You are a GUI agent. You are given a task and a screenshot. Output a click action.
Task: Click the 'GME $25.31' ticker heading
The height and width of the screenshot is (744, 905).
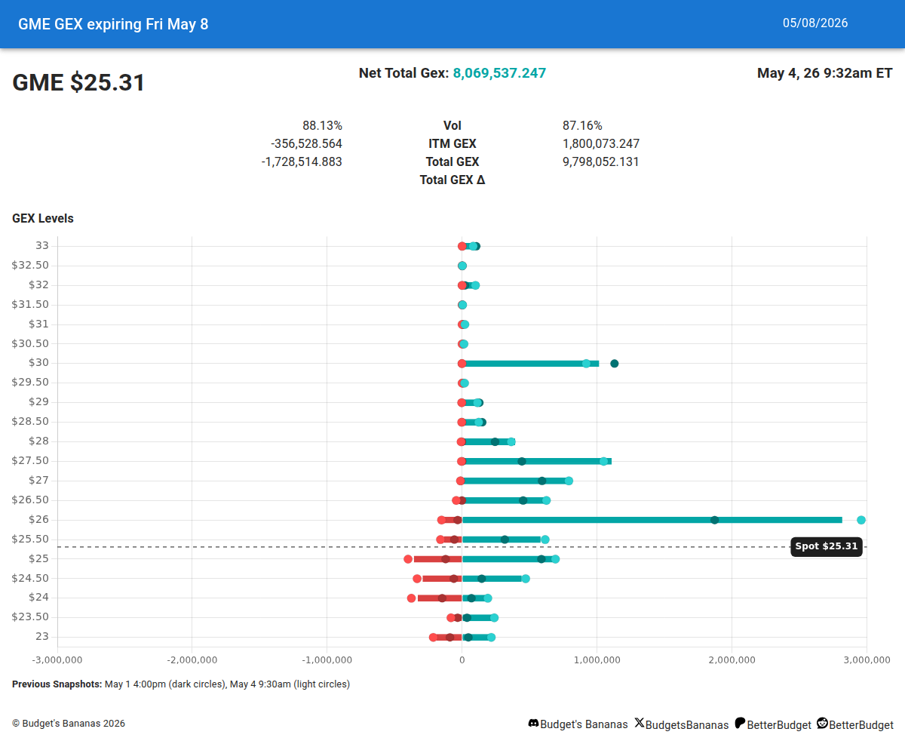(78, 82)
